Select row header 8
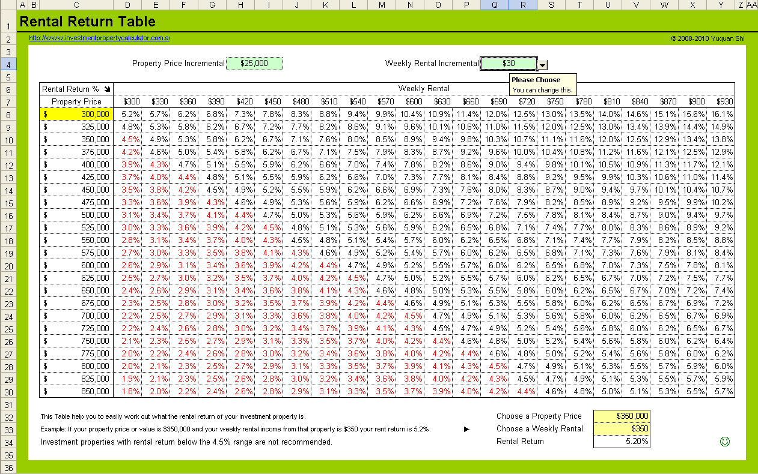 [x=9, y=114]
